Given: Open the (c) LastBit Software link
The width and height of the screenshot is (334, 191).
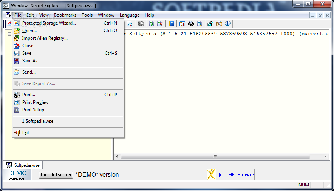Looking at the screenshot, I should click(236, 175).
